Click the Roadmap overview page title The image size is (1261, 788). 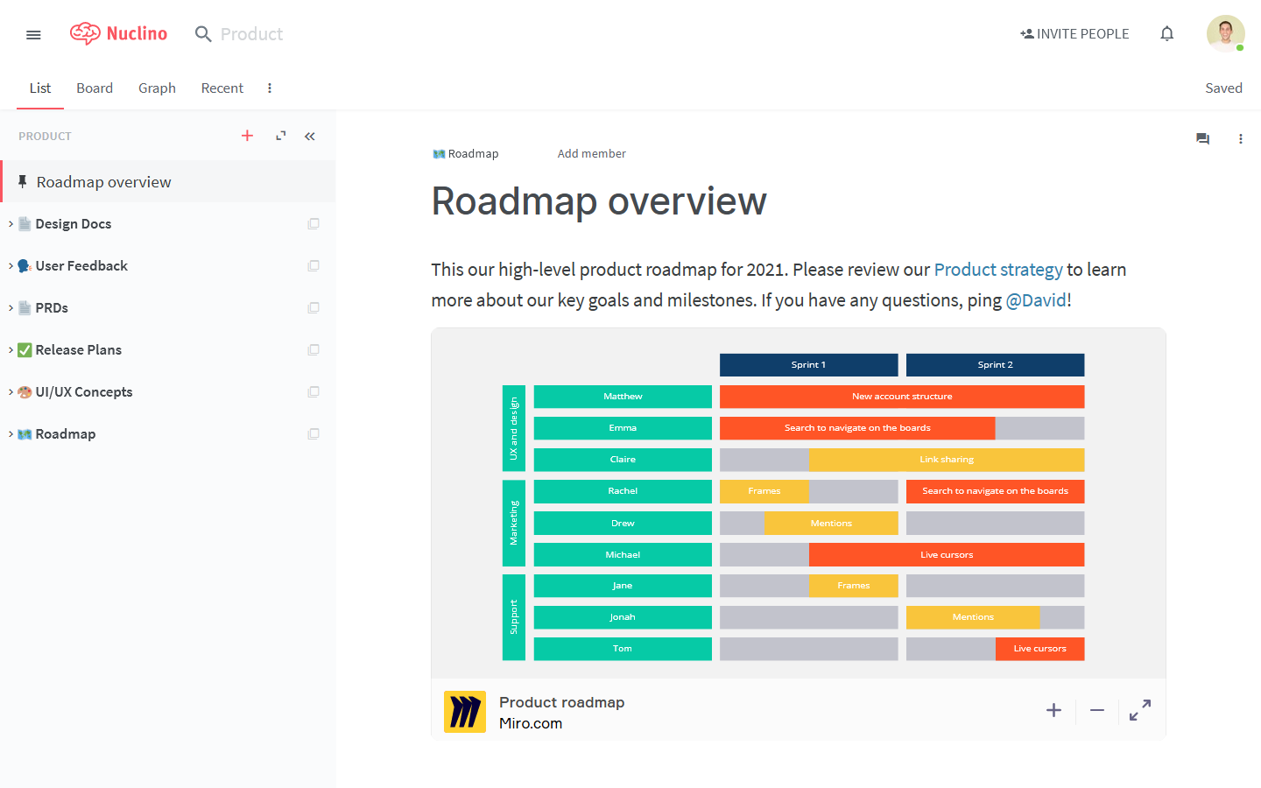pos(599,201)
